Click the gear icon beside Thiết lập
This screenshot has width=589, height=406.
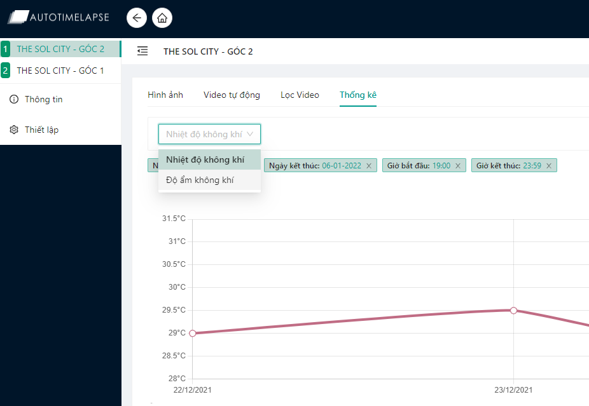pyautogui.click(x=14, y=130)
